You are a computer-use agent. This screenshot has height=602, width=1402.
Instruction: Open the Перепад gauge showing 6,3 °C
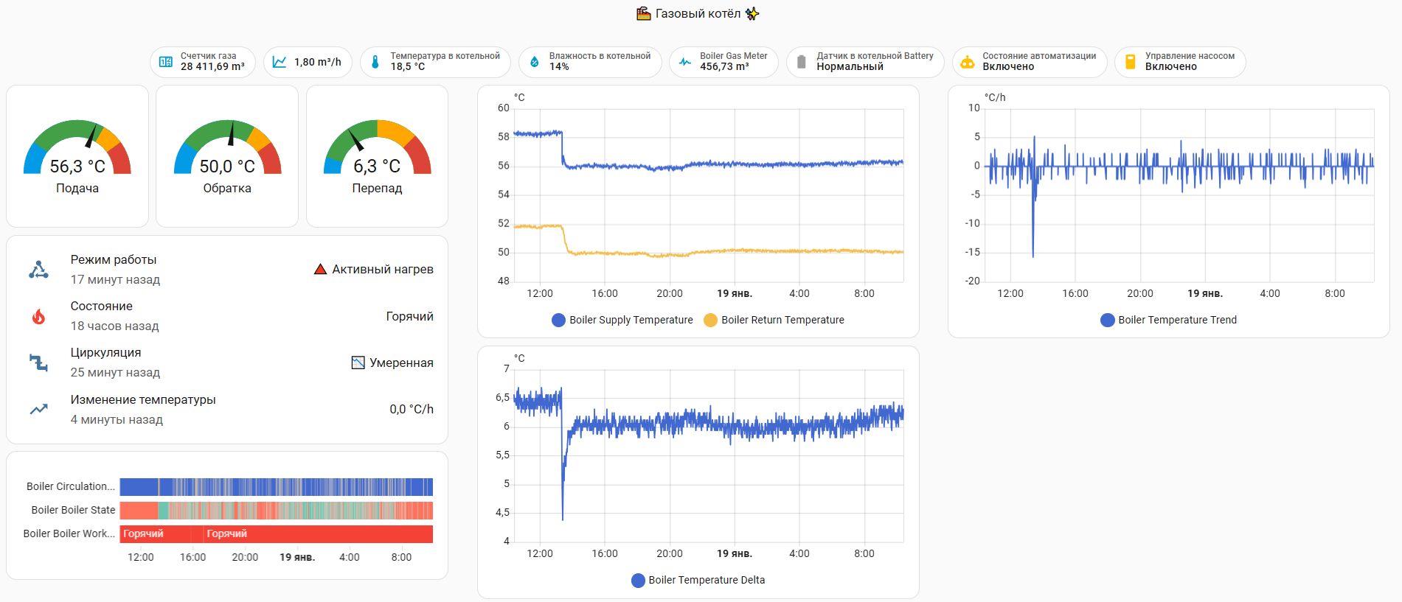(x=377, y=156)
